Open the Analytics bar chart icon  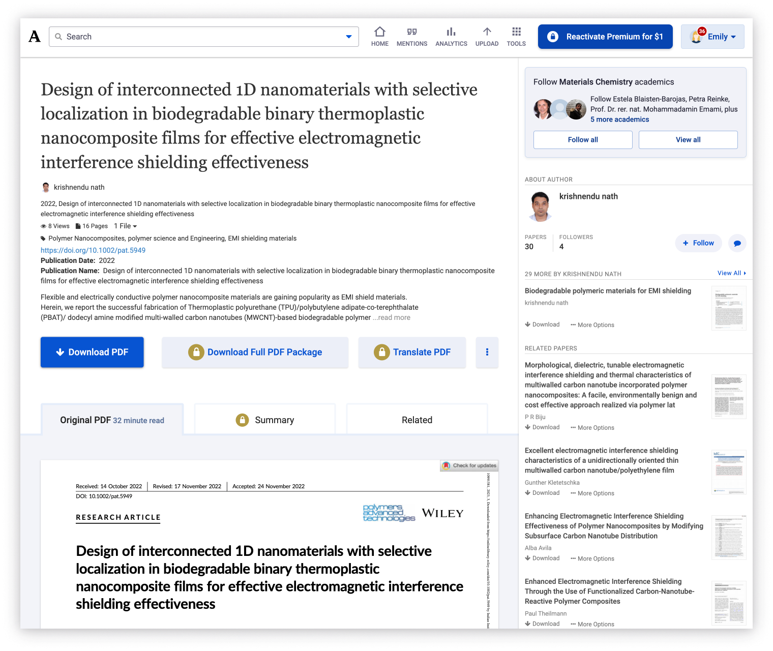click(451, 32)
